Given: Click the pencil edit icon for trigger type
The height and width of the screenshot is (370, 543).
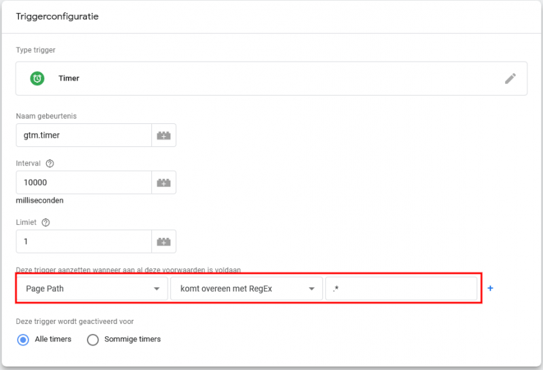Looking at the screenshot, I should pyautogui.click(x=510, y=79).
